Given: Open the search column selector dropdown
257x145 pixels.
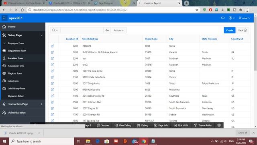Looking at the screenshot, I should point(55,30).
